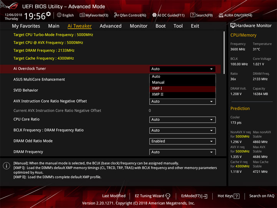This screenshot has width=277, height=208.
Task: Choose XMP II option in list
Action: 182,94
